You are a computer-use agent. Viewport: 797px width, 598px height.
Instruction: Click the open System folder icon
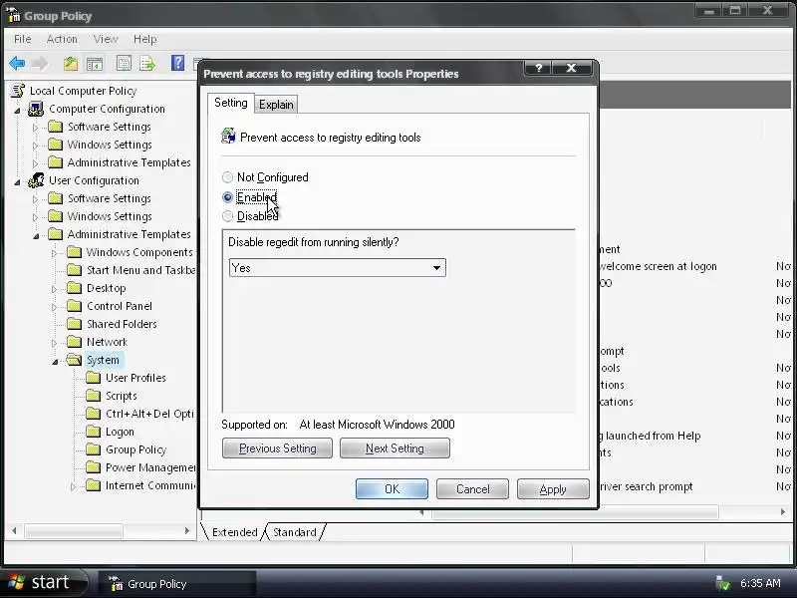point(74,360)
